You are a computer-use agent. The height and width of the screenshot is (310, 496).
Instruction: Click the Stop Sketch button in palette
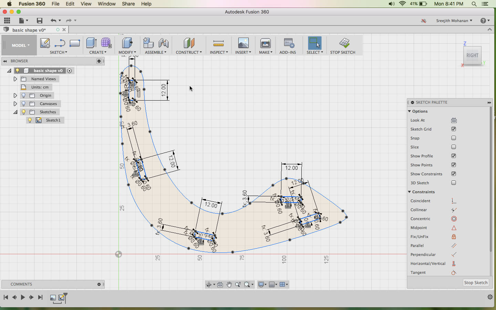coord(476,282)
